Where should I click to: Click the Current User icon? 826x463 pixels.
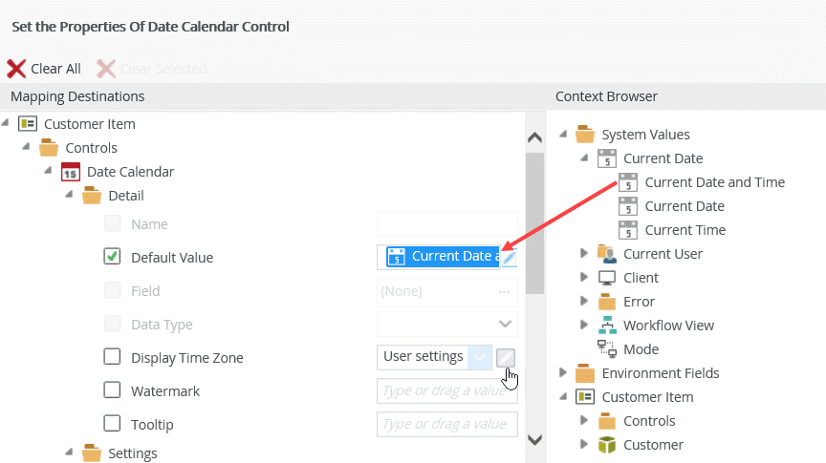607,254
